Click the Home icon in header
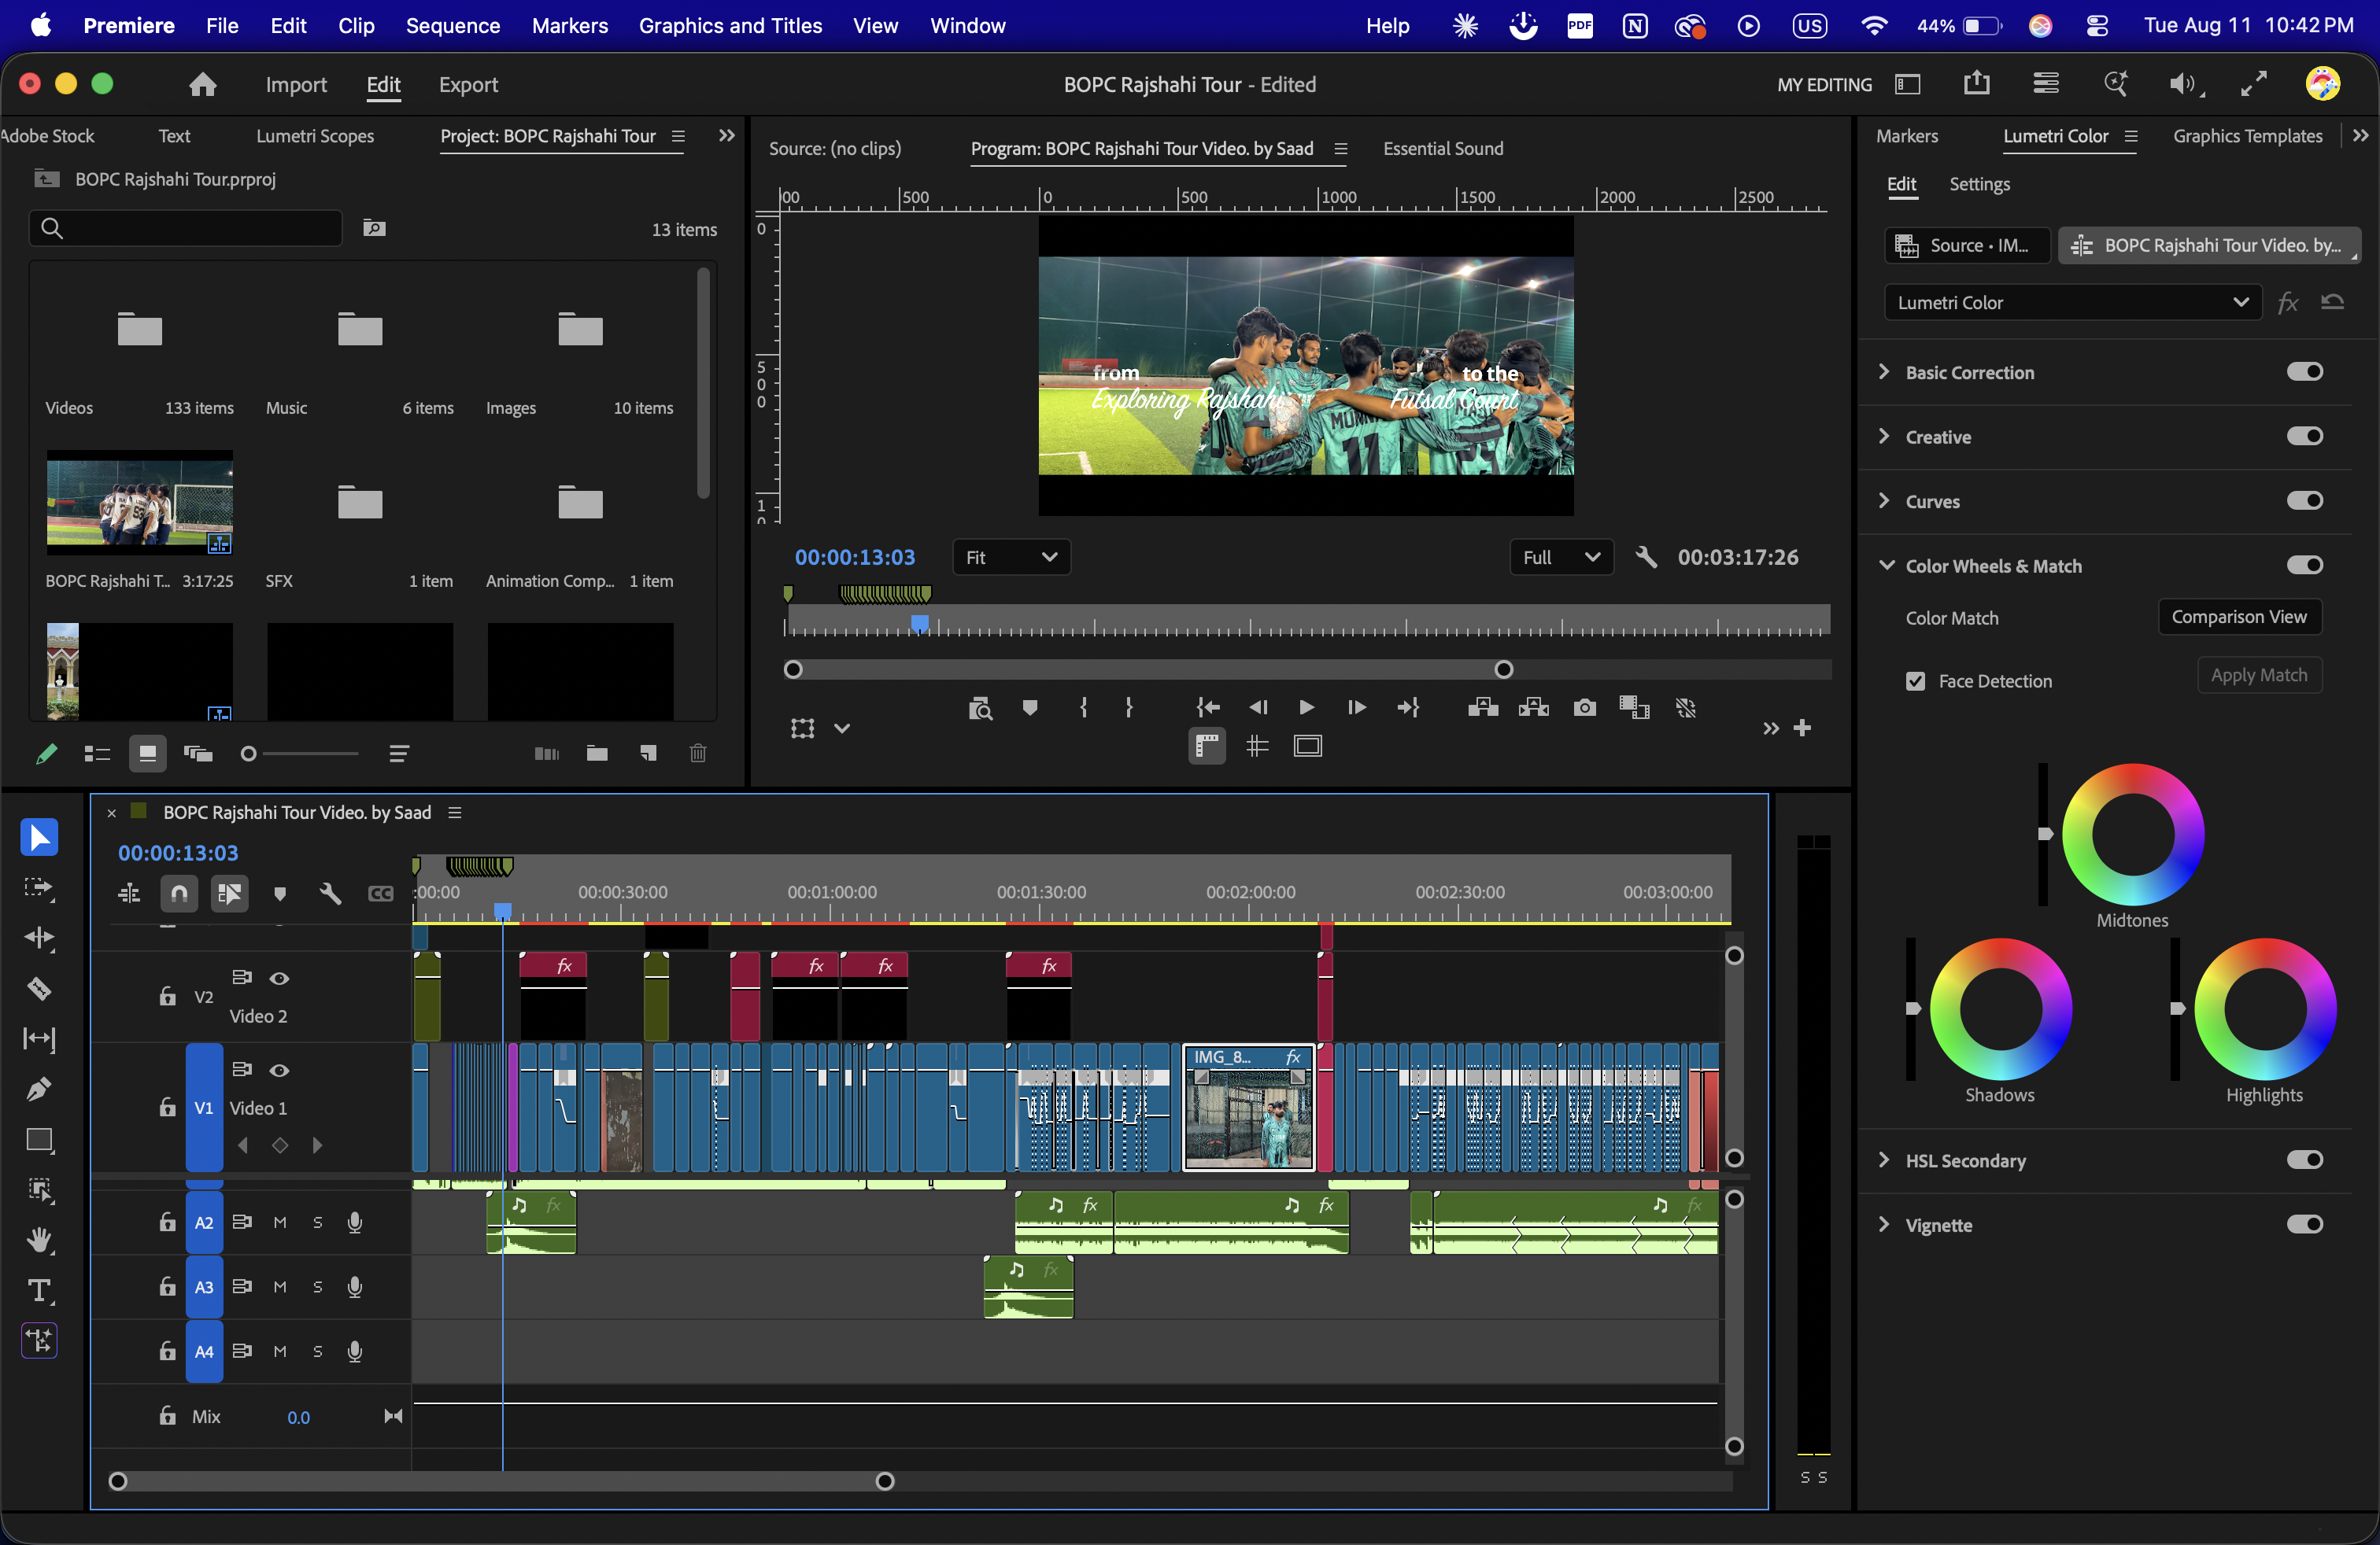2380x1545 pixels. click(x=203, y=85)
